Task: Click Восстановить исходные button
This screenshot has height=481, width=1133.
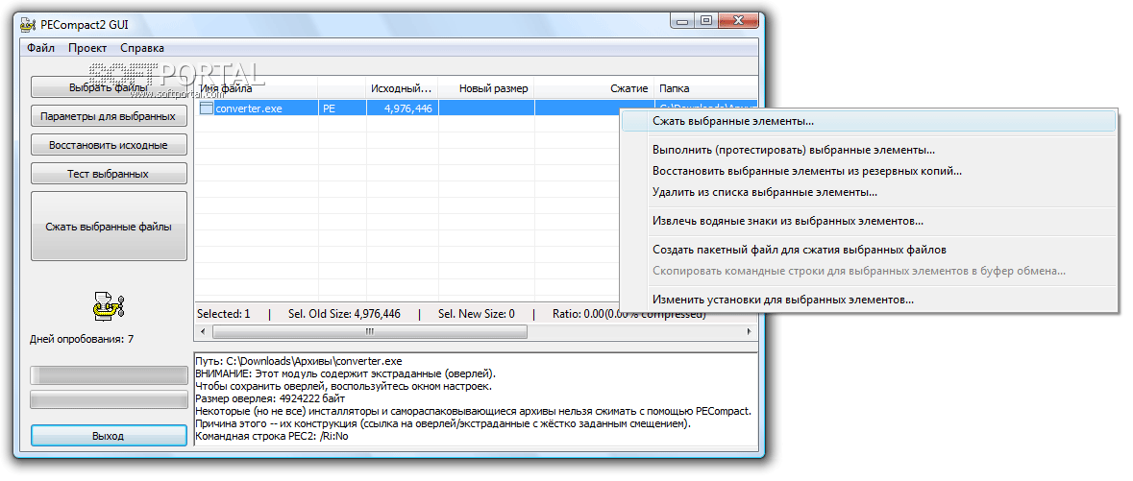Action: coord(109,145)
